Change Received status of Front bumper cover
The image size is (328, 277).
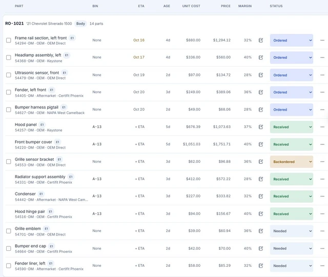point(292,144)
